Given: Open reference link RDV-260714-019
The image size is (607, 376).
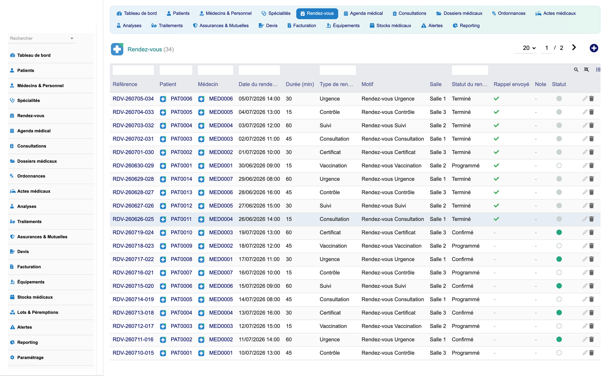Looking at the screenshot, I should click(133, 300).
